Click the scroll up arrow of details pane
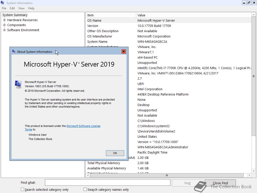The width and height of the screenshot is (257, 193). 253,15
